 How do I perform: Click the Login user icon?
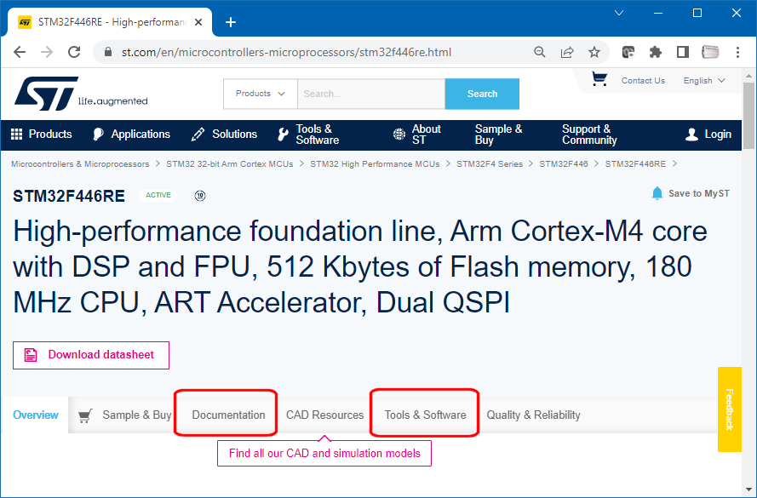tap(691, 135)
